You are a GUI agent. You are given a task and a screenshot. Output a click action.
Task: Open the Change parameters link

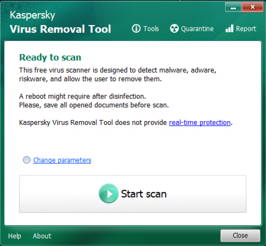[x=62, y=160]
